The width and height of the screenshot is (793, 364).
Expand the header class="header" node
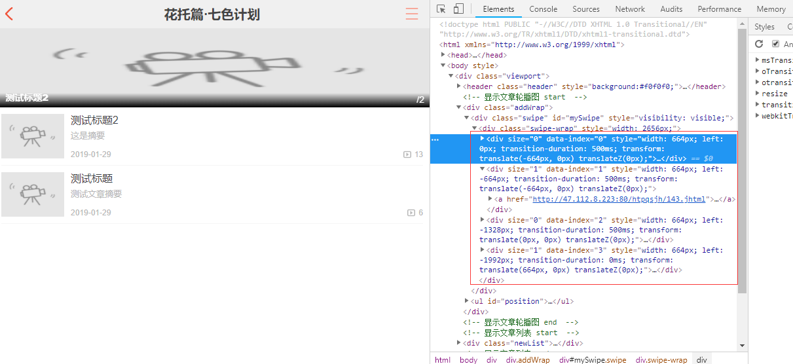(x=459, y=86)
